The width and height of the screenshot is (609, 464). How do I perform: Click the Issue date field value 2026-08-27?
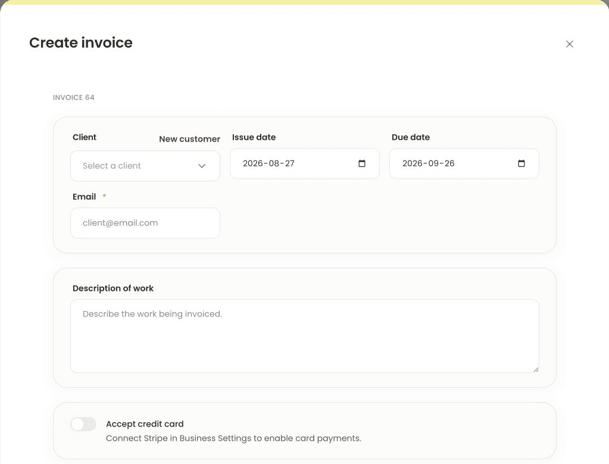click(x=268, y=164)
